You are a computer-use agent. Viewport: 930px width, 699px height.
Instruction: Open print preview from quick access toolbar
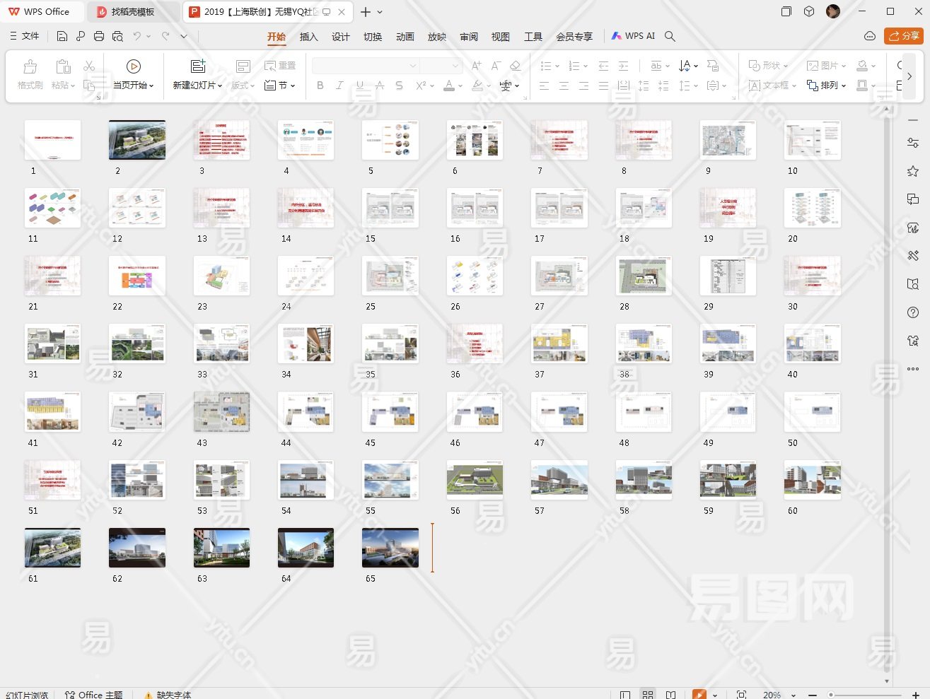[x=117, y=36]
